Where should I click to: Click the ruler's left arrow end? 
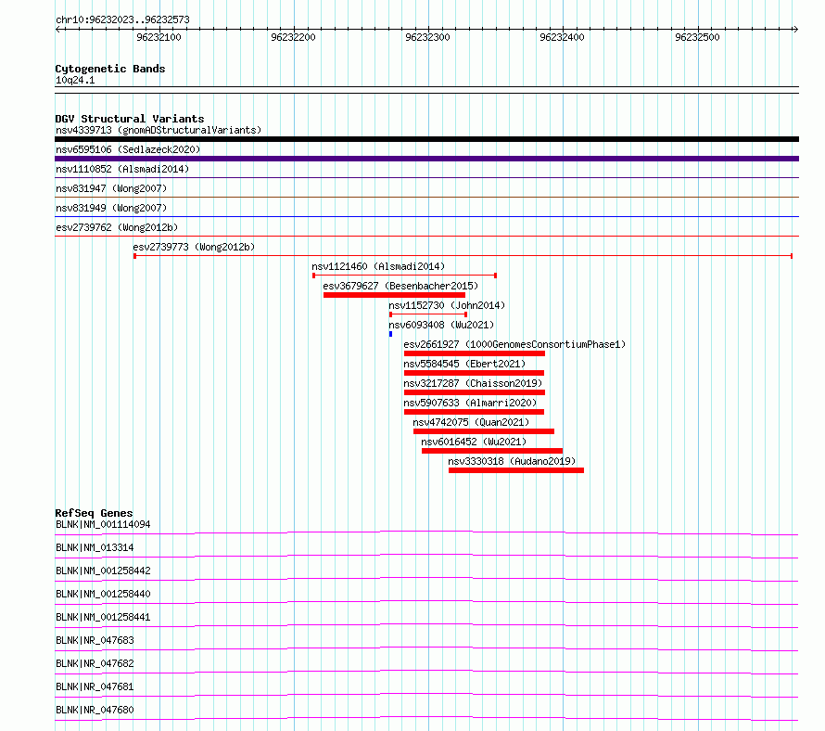57,29
